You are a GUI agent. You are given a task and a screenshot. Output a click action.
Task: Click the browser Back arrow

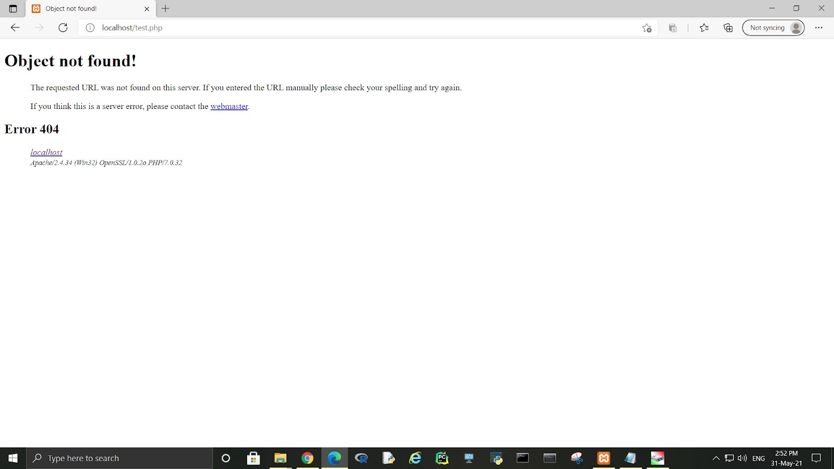15,28
